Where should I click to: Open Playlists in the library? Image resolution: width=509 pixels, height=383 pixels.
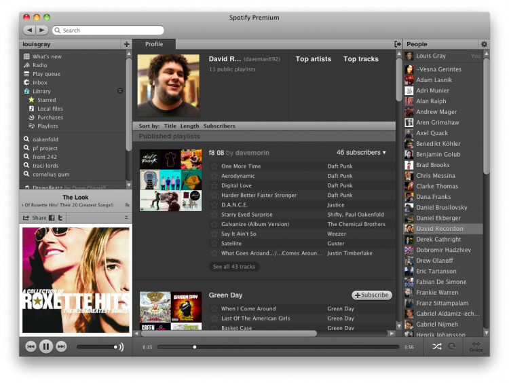48,126
